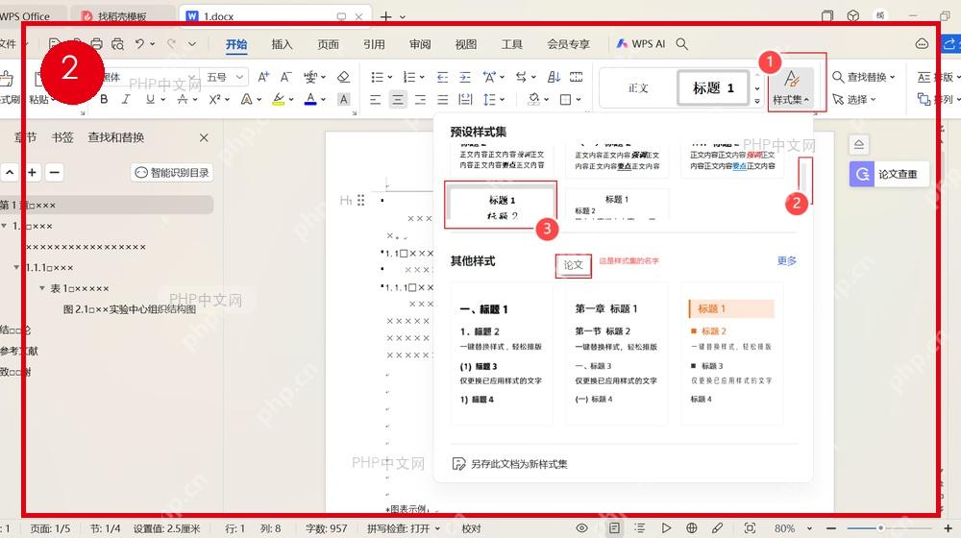Toggle strikethrough formatting
The width and height of the screenshot is (961, 538).
click(x=183, y=99)
